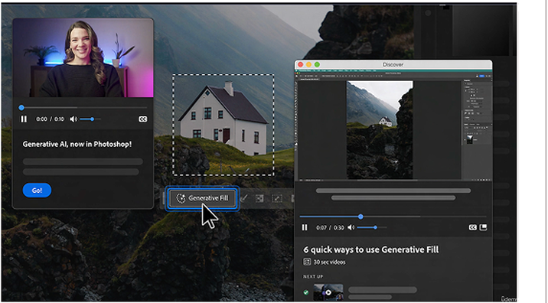Minimize the Discover window with the yellow button
Screen dimensions: 548x303
click(x=309, y=64)
